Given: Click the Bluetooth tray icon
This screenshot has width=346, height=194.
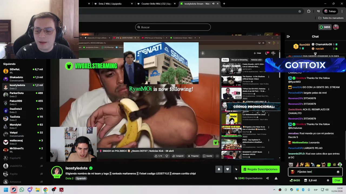Looking at the screenshot, I should [x=303, y=190].
